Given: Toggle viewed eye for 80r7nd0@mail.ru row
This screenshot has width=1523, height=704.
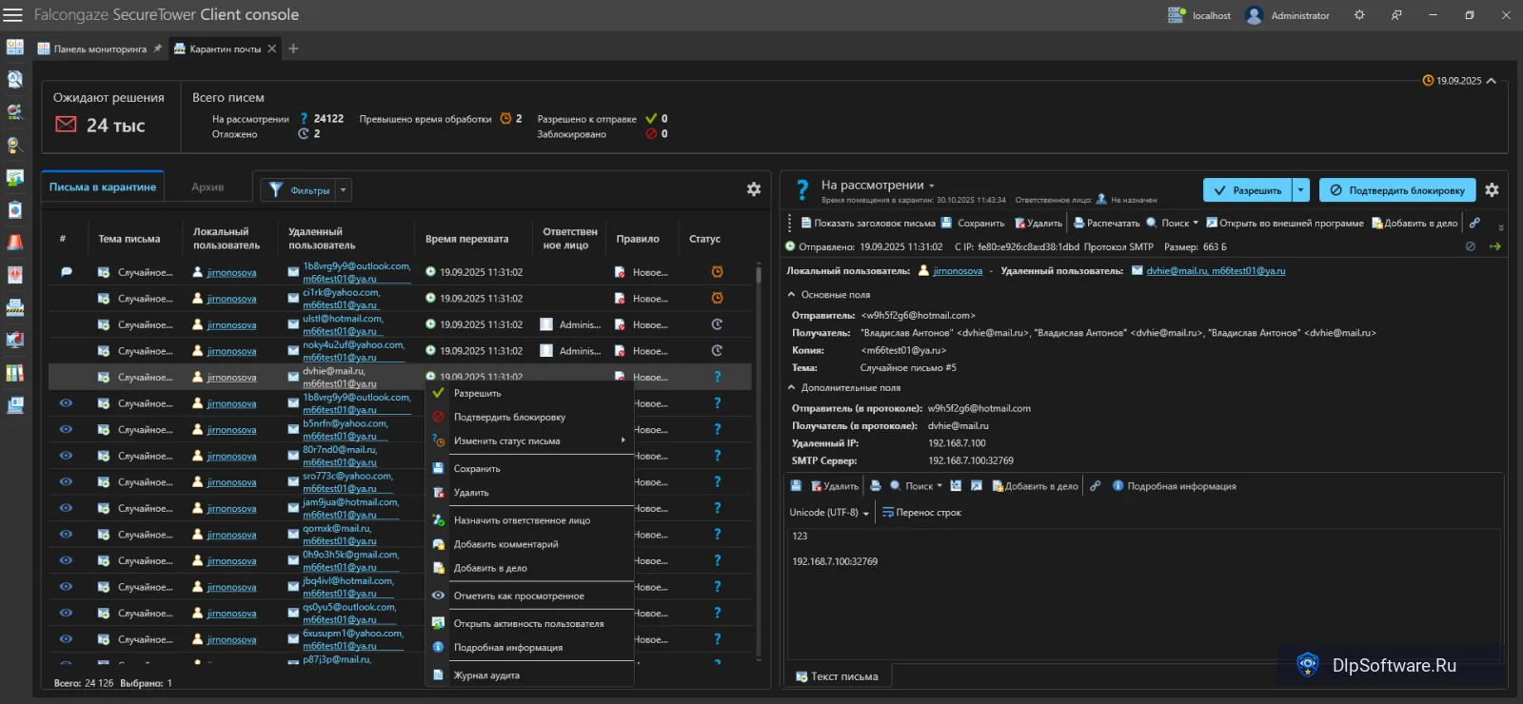Looking at the screenshot, I should click(x=66, y=456).
